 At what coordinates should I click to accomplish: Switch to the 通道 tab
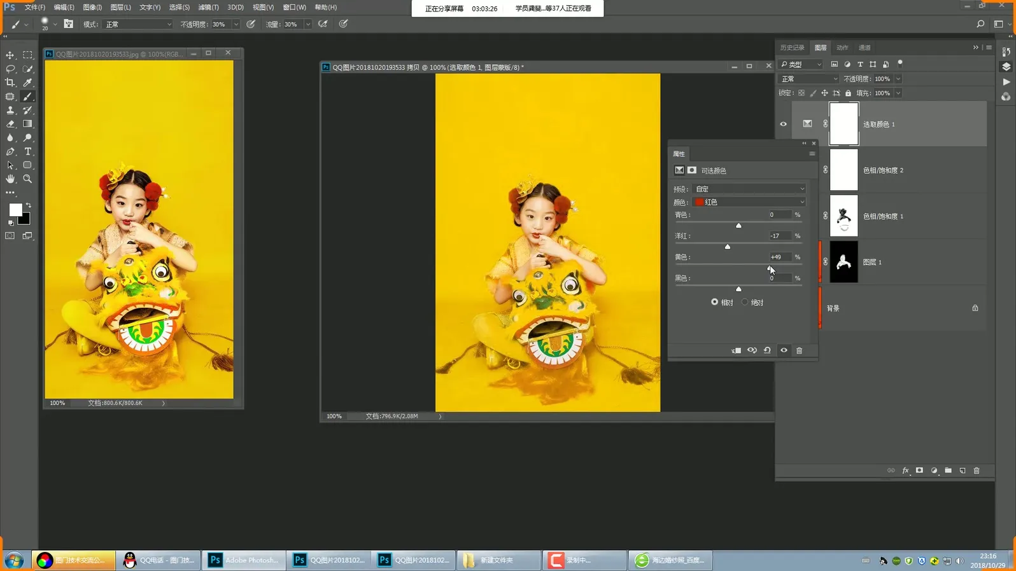[x=864, y=48]
